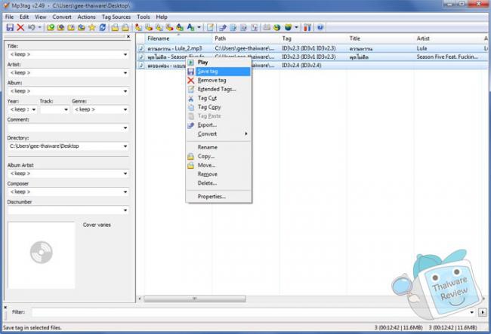Screen dimensions: 491x334
Task: Expand the Genre field dropdown
Action: (x=125, y=109)
